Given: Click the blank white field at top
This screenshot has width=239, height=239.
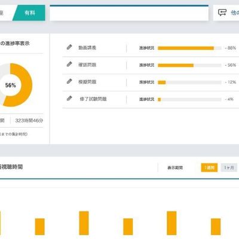Looking at the screenshot, I should point(129,13).
